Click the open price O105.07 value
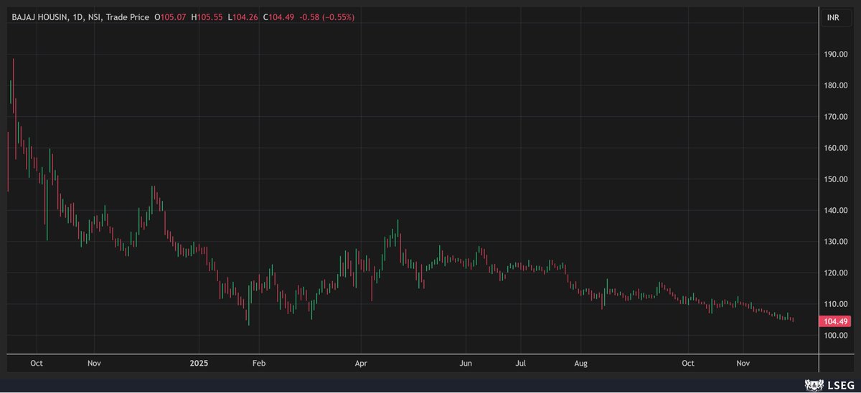Viewport: 861px width, 393px height. pyautogui.click(x=169, y=16)
